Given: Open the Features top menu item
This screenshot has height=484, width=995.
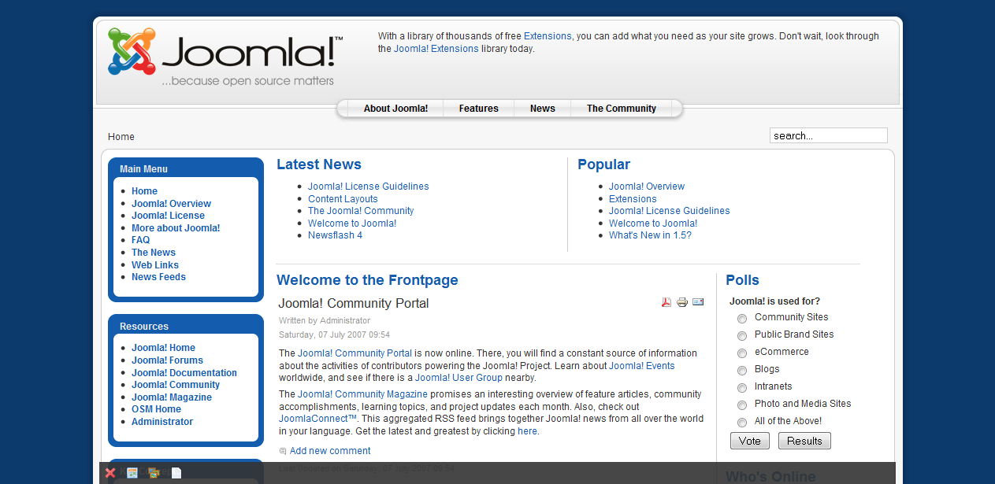Looking at the screenshot, I should click(479, 109).
